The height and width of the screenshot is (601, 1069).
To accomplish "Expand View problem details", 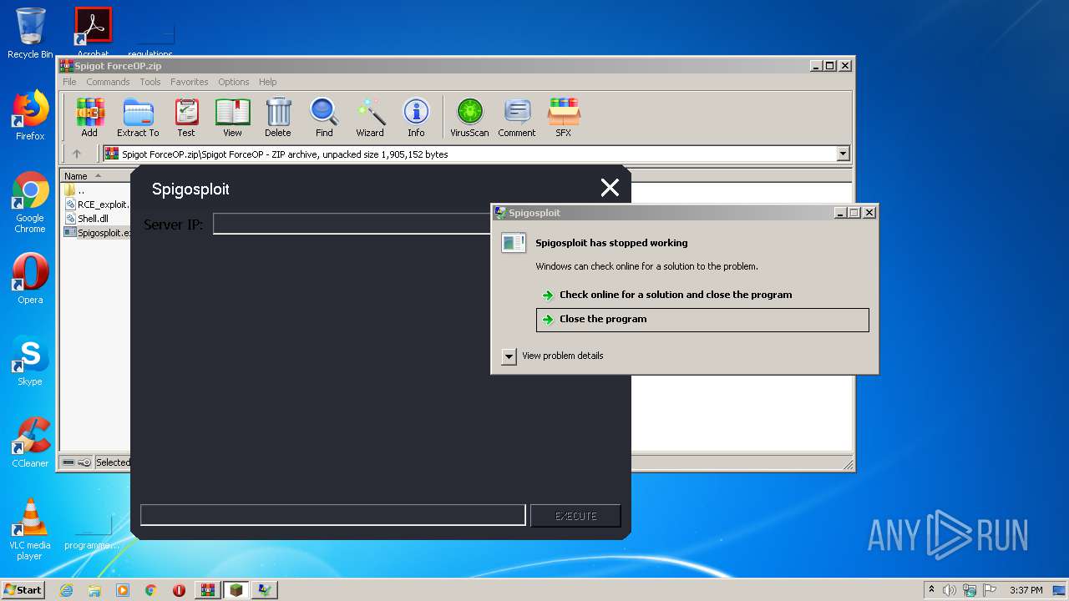I will (553, 356).
